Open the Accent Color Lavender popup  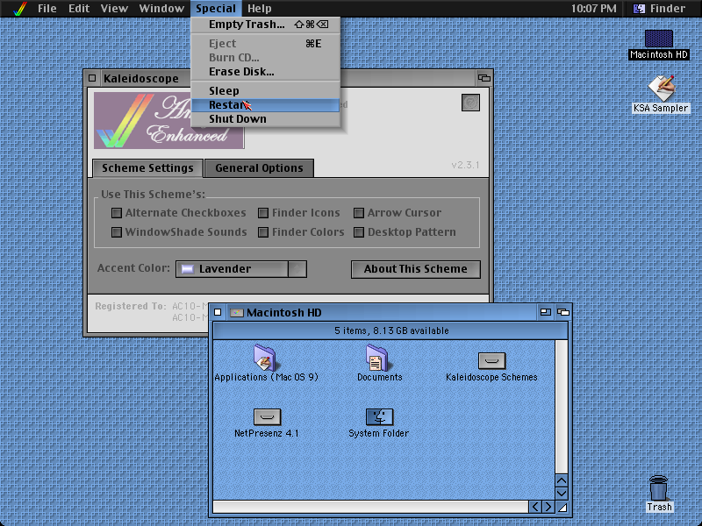click(x=240, y=269)
